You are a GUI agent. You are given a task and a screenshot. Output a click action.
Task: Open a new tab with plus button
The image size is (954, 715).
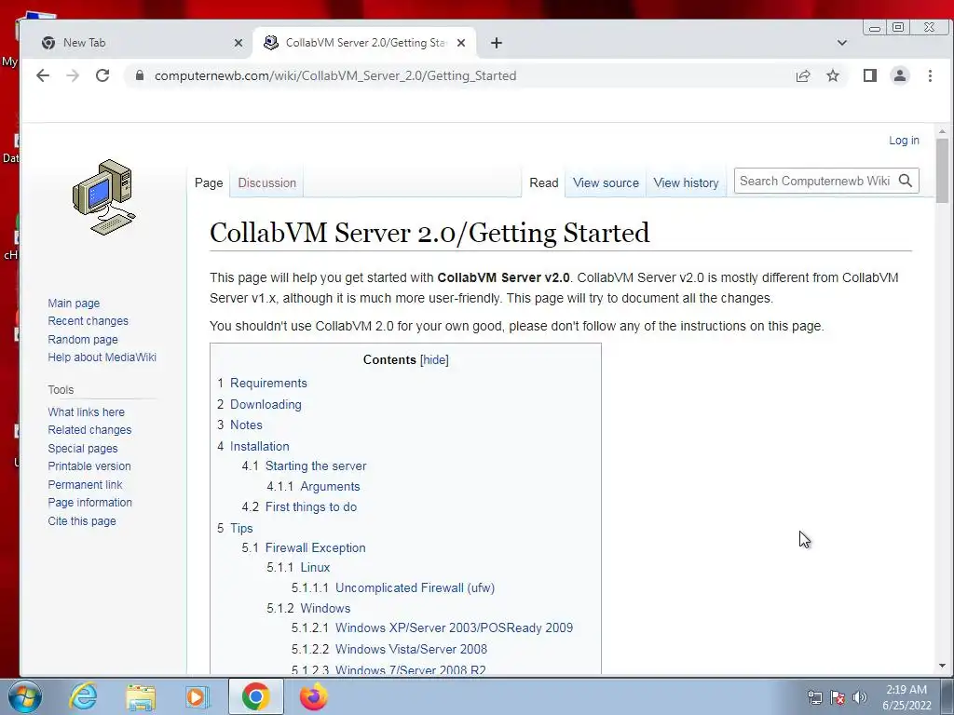tap(497, 43)
